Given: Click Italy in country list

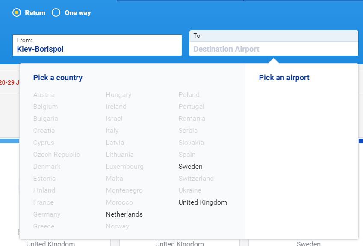Looking at the screenshot, I should [x=112, y=131].
